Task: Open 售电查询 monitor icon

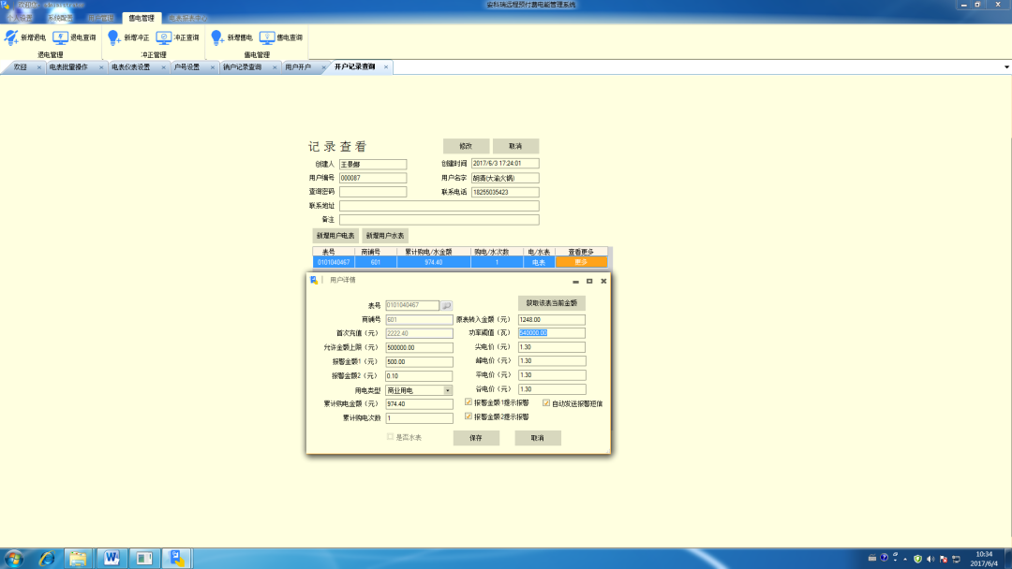Action: (x=267, y=37)
